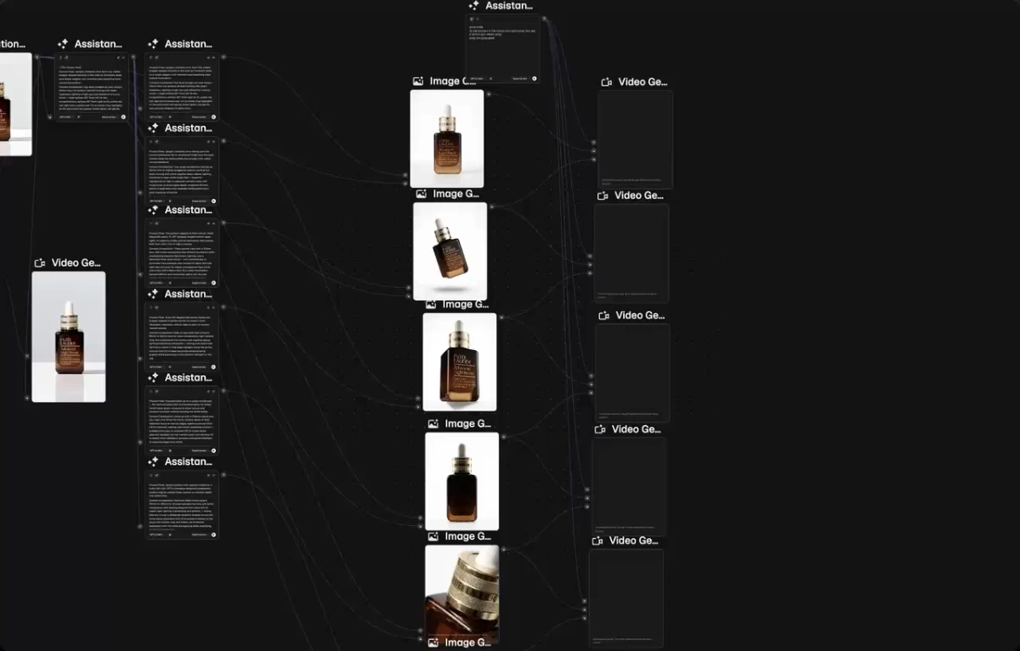Screen dimensions: 1020x651
Task: Click the image icon above the dark unlabeled bottle
Action: (433, 423)
